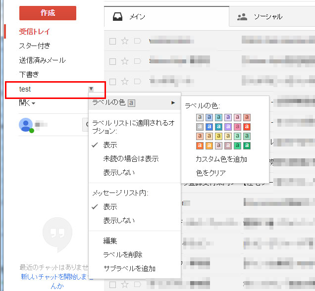The height and width of the screenshot is (291, 315).
Task: Pick the bright red label color swatch
Action: 247,127
